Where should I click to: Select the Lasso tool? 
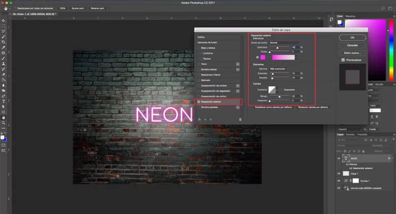coord(3,31)
